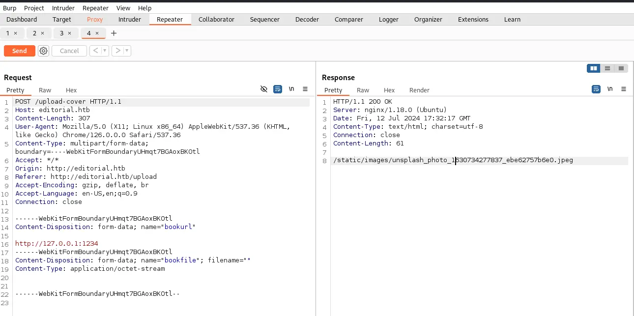This screenshot has height=316, width=634.
Task: Expand forward history dropdown arrow
Action: coord(127,51)
